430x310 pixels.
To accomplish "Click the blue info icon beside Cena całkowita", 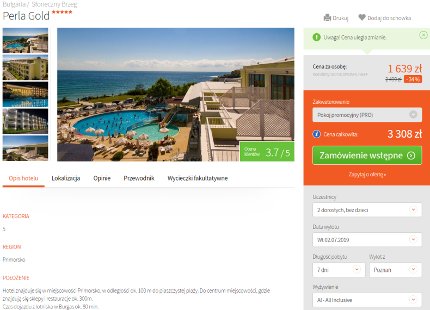I will 316,134.
